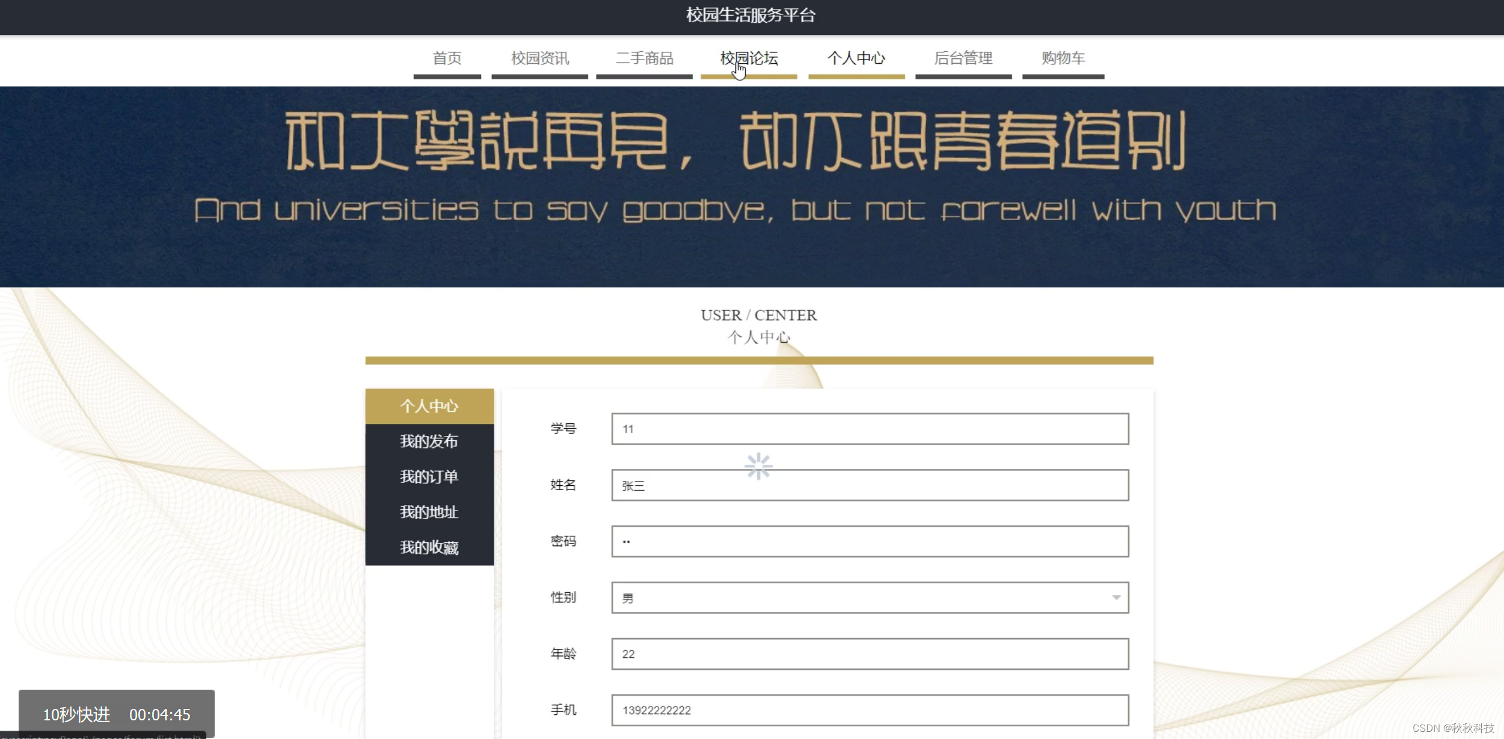Open the 购物车 shopping cart page
This screenshot has width=1504, height=739.
click(1063, 58)
